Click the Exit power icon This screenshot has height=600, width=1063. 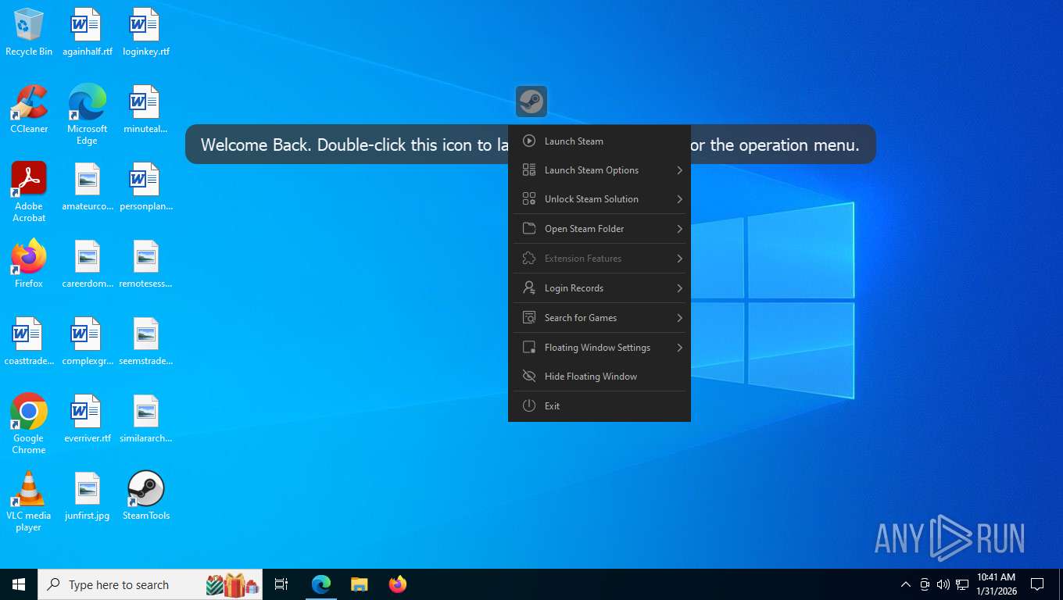coord(529,406)
